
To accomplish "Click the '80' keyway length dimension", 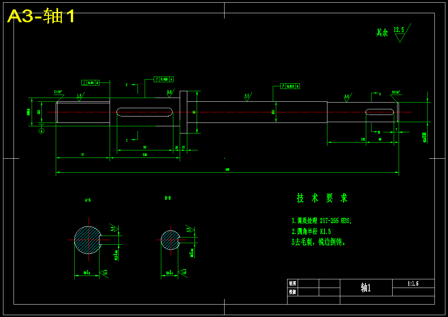I will click(145, 147).
